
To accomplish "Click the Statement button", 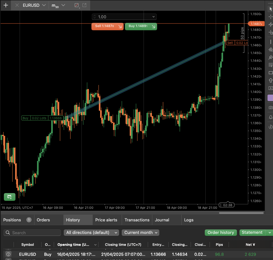I will (x=252, y=233).
